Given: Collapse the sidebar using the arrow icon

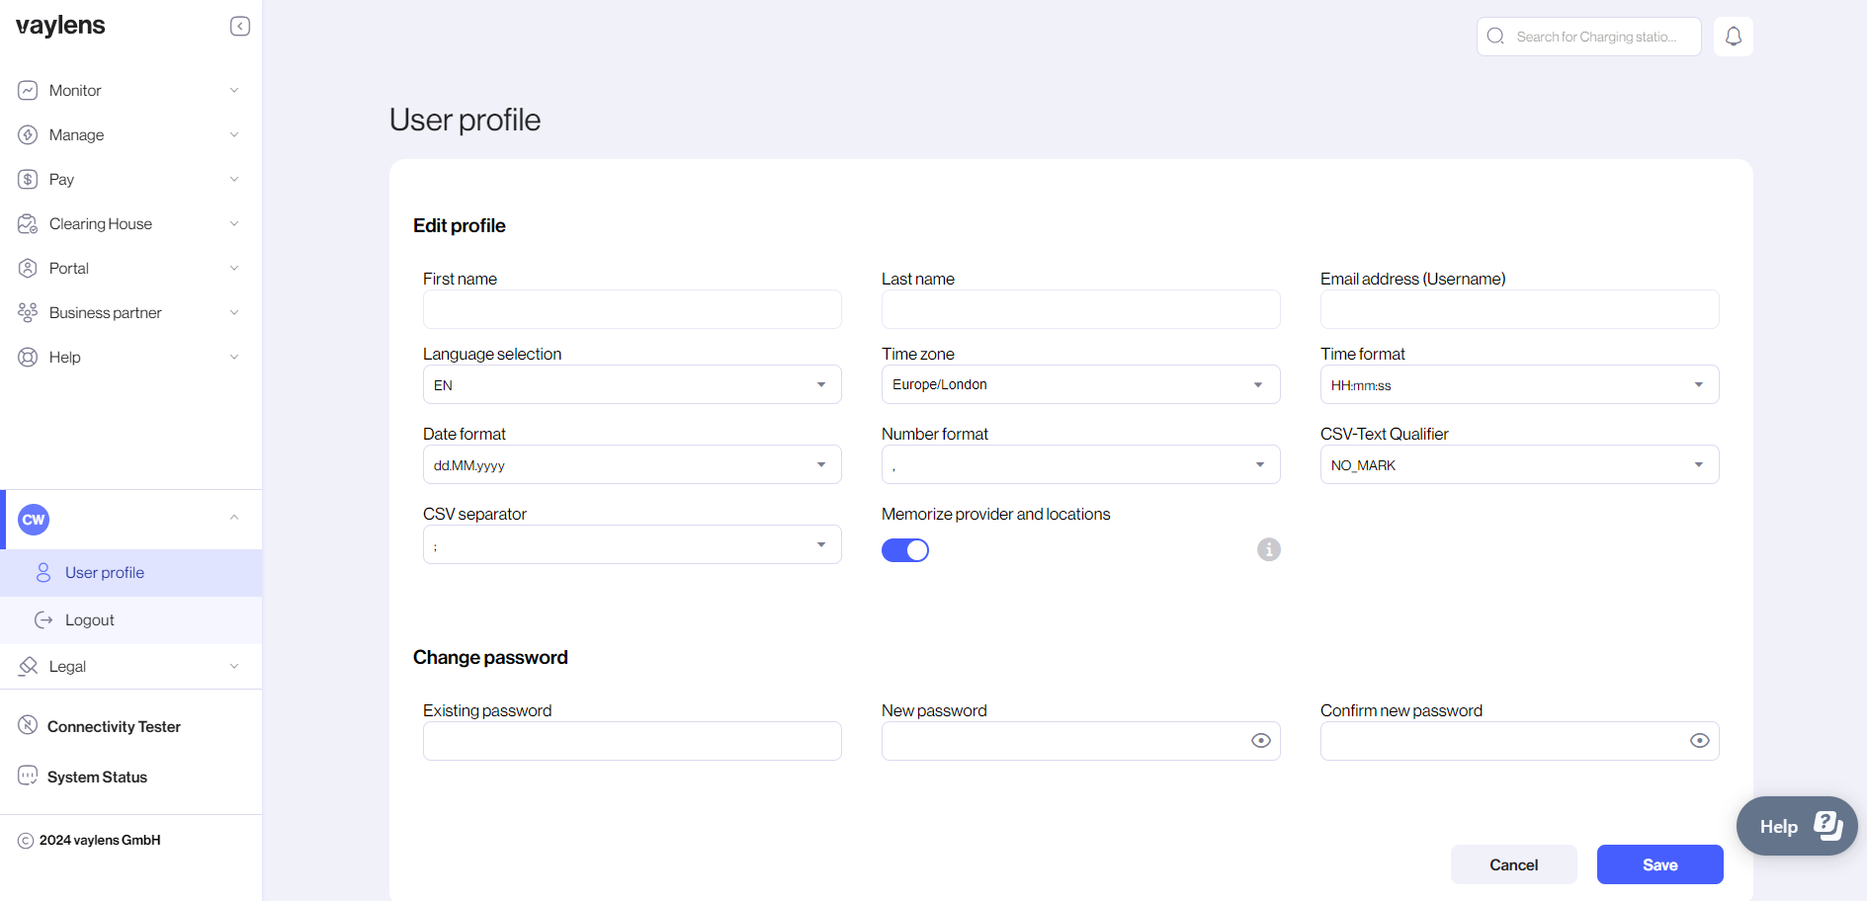Looking at the screenshot, I should pyautogui.click(x=240, y=27).
